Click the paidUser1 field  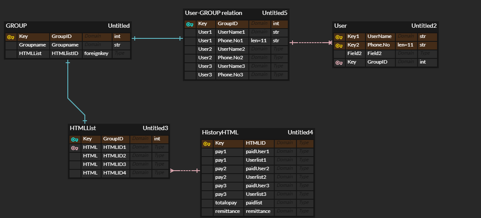coord(258,152)
